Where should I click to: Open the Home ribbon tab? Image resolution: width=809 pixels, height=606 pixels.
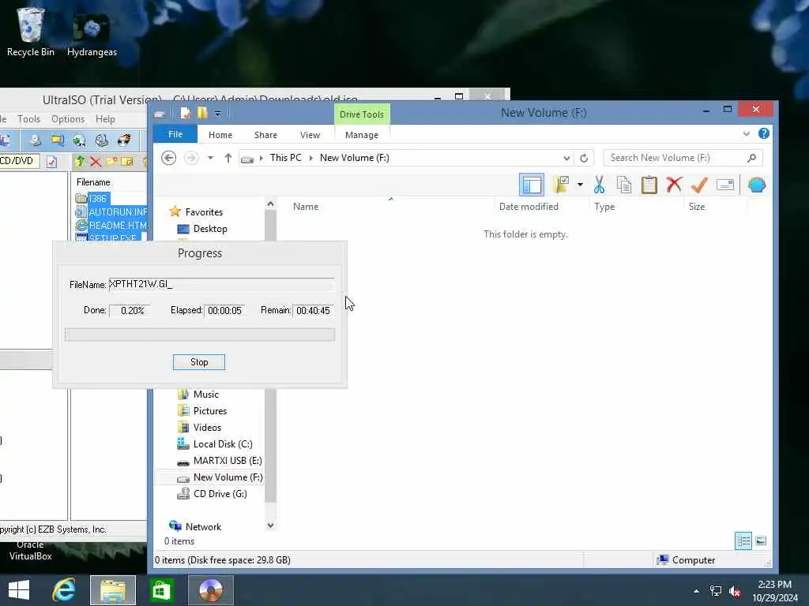pyautogui.click(x=220, y=134)
